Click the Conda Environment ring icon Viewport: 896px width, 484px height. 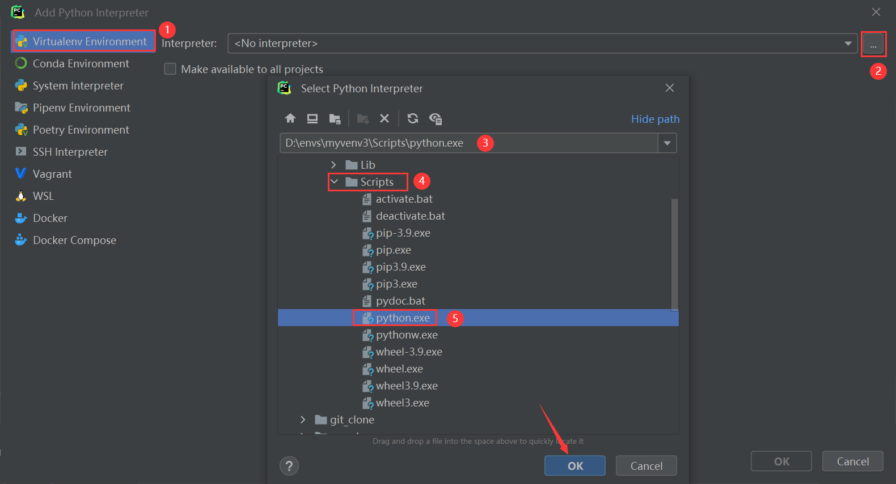(x=21, y=63)
